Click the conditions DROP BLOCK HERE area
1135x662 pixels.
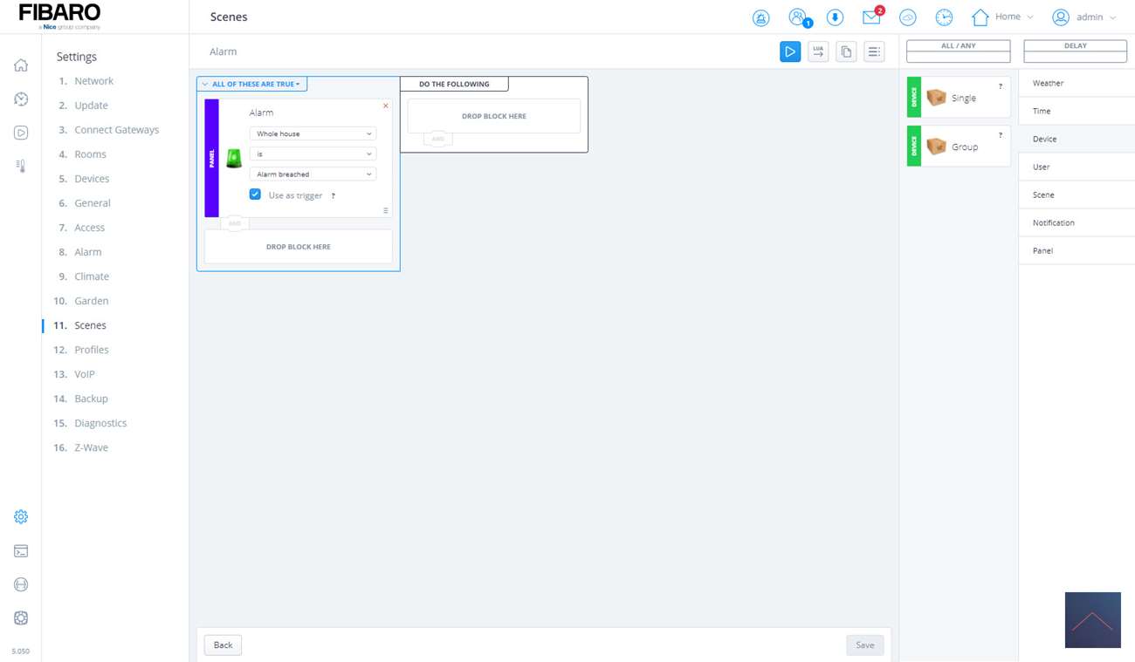[x=299, y=247]
